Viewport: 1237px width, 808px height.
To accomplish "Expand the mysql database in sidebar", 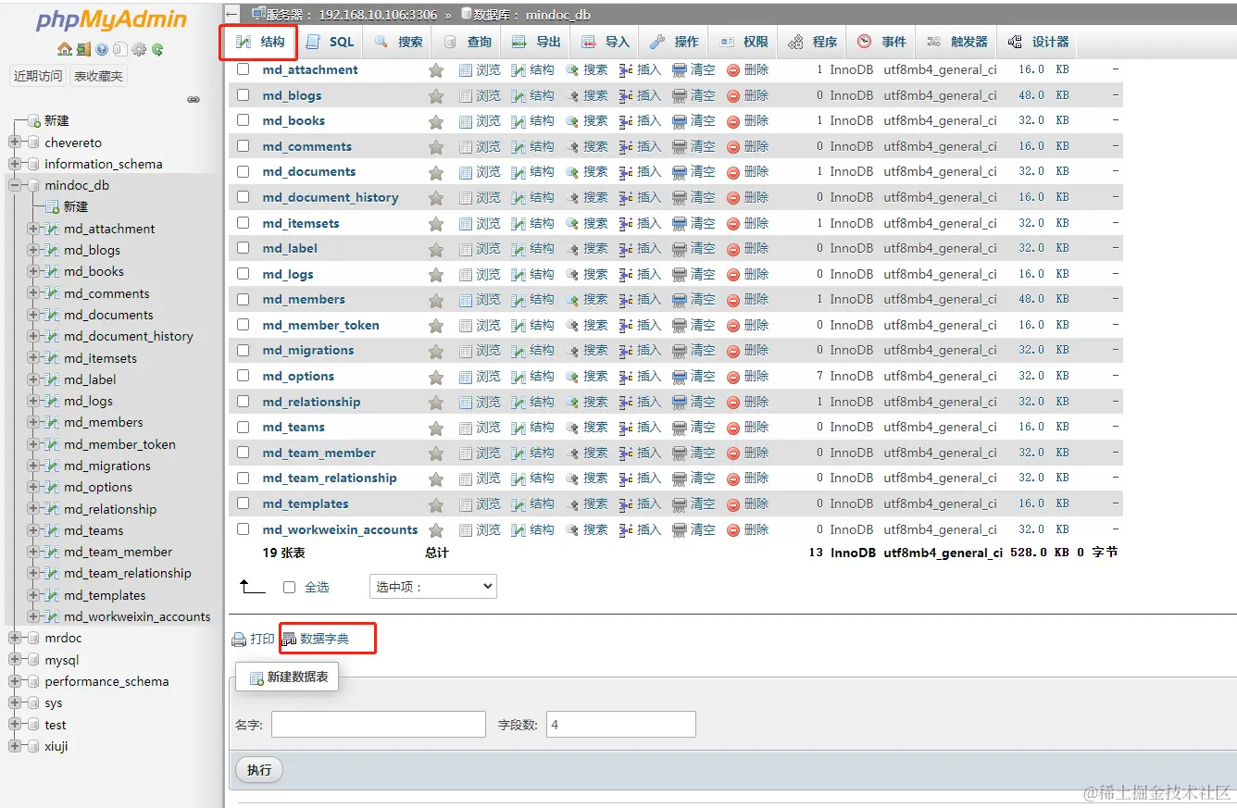I will coord(14,660).
